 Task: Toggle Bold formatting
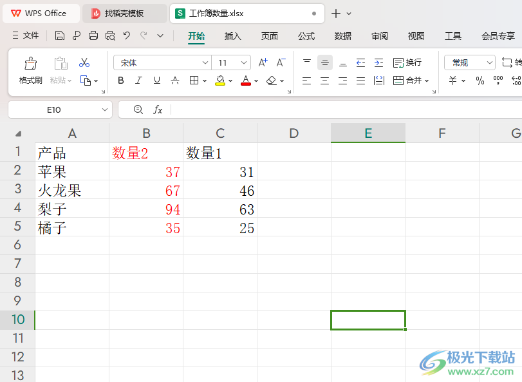121,81
